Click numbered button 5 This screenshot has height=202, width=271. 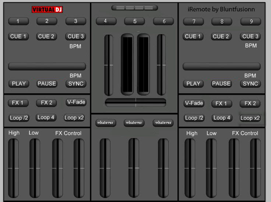(x=135, y=21)
